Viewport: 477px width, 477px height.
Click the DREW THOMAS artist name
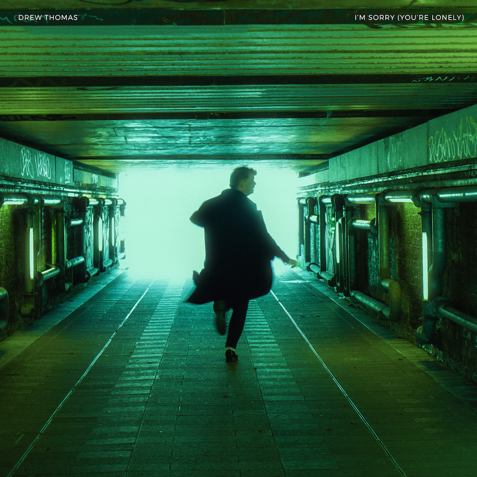(x=48, y=18)
